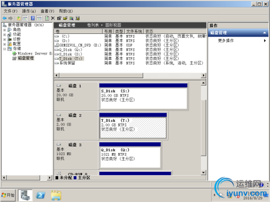Toggle show/hide console tree icon
This screenshot has width=270, height=202.
[25, 18]
